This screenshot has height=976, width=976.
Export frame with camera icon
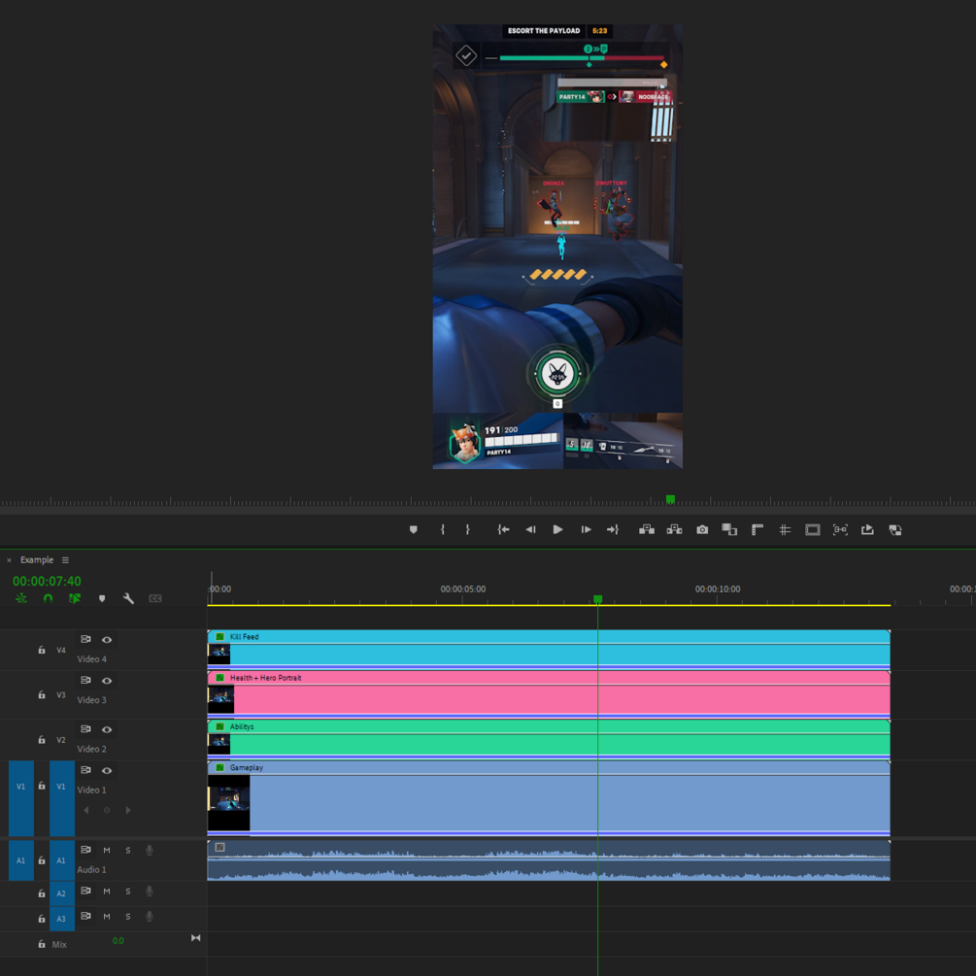click(702, 529)
